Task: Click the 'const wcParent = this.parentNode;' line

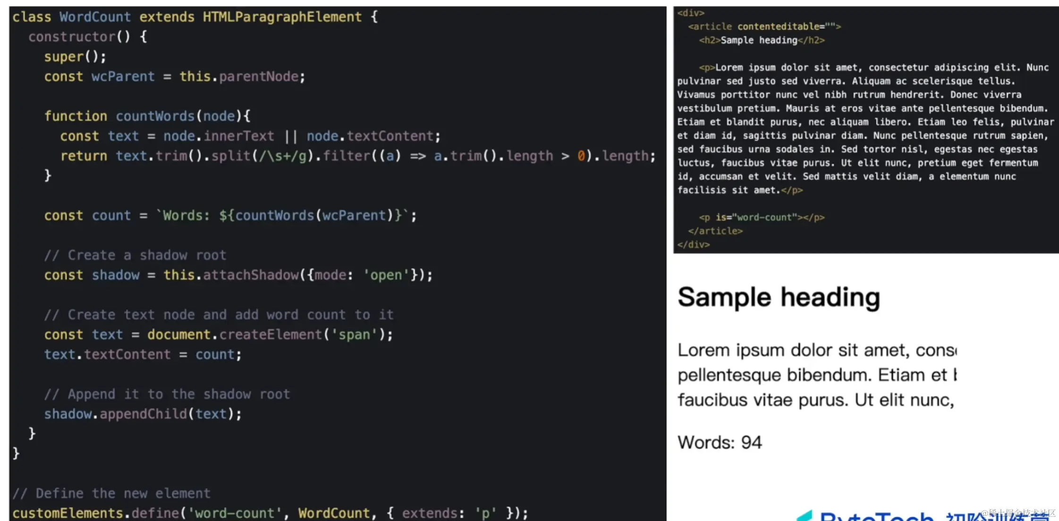Action: click(175, 77)
